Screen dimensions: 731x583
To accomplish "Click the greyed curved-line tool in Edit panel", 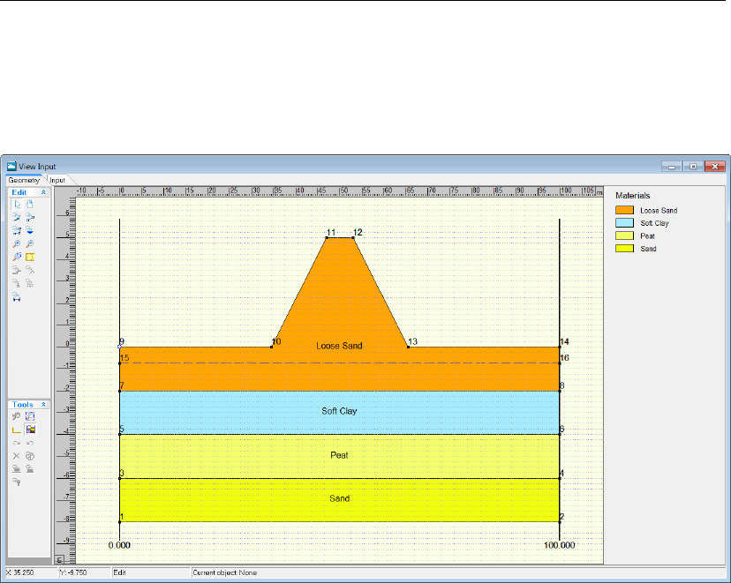I will pos(17,270).
